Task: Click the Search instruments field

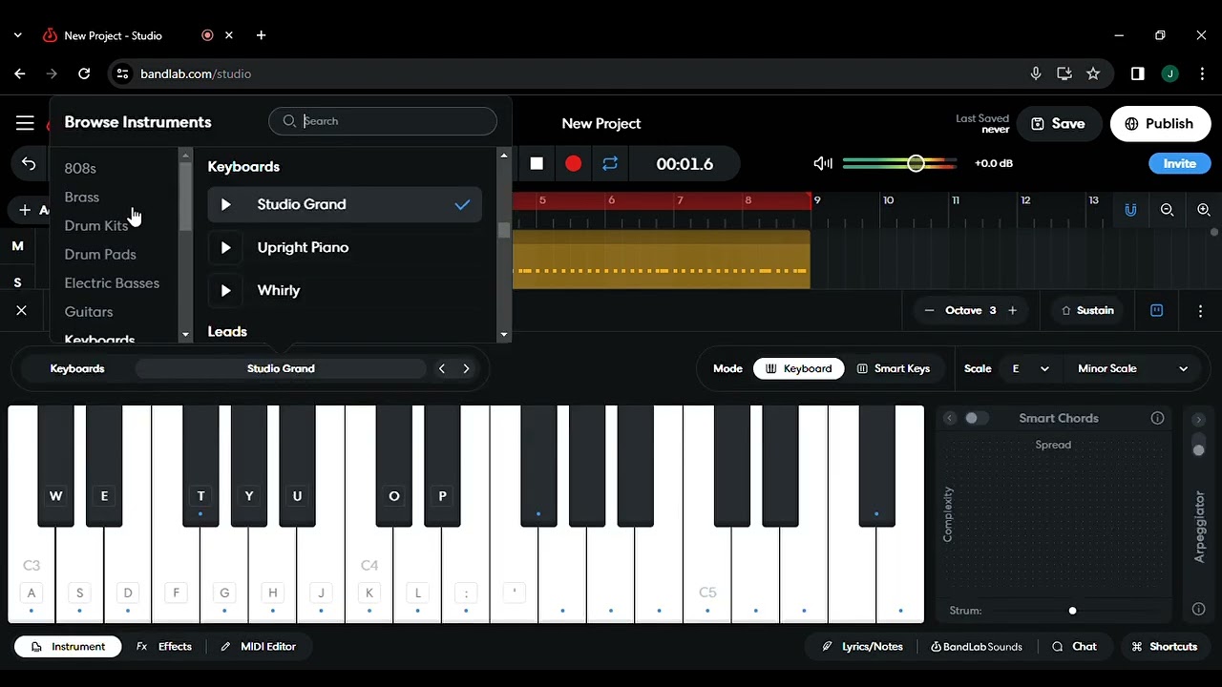Action: (x=383, y=121)
